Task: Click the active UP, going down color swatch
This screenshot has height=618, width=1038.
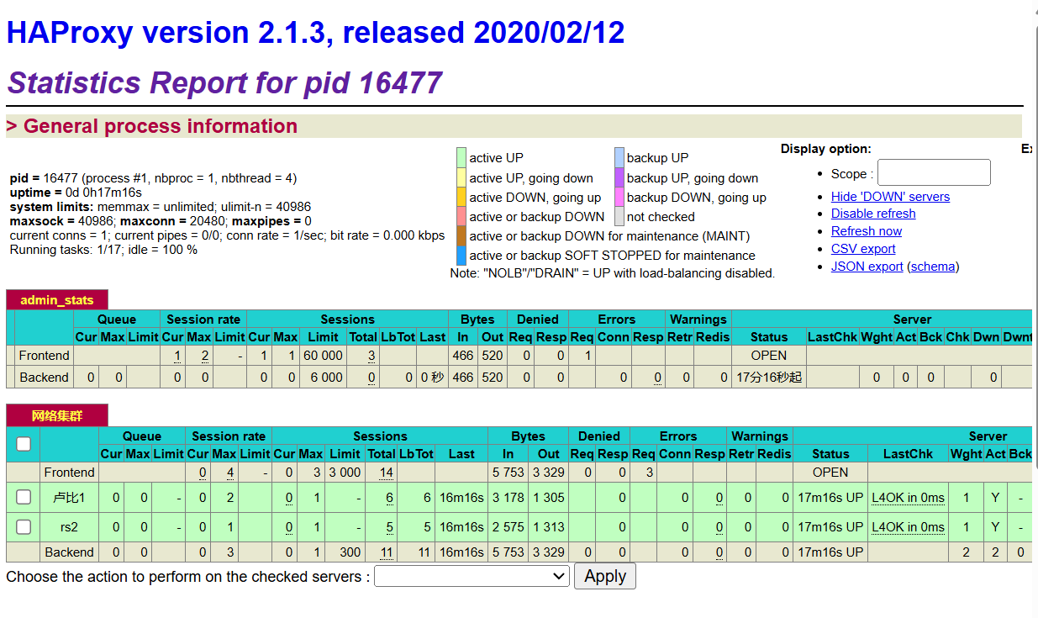Action: [461, 177]
